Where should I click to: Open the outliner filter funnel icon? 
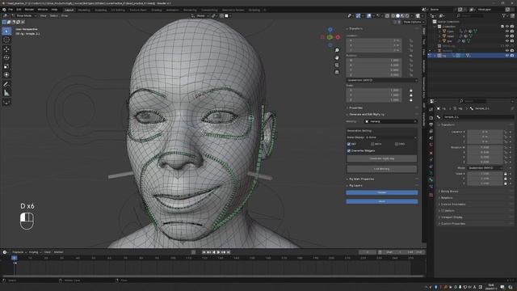[x=504, y=15]
